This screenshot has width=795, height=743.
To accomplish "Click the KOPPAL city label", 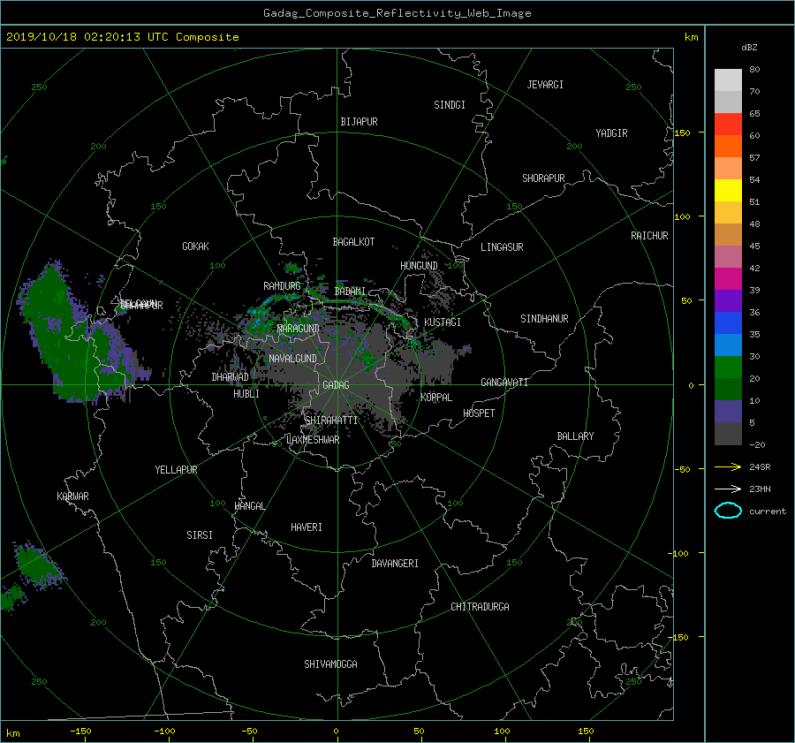I will [436, 398].
